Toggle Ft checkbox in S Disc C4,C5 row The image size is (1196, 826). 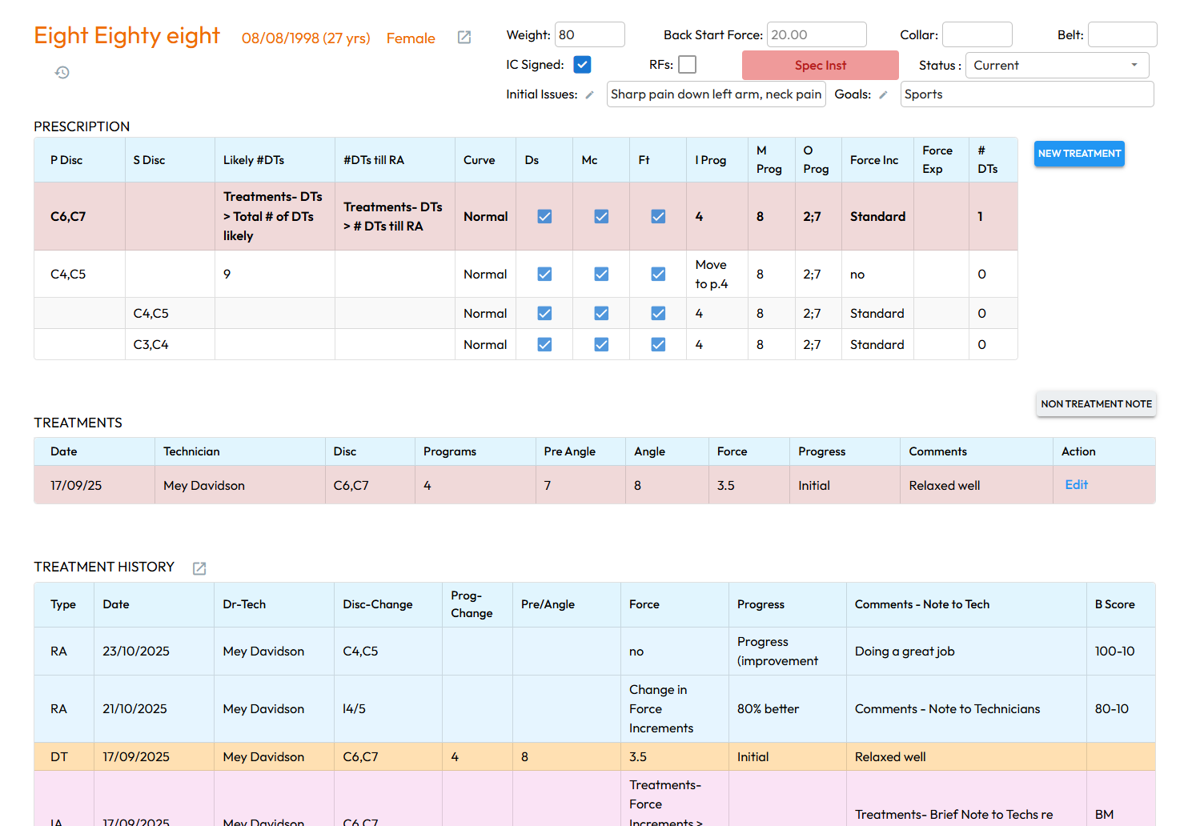[x=659, y=313]
